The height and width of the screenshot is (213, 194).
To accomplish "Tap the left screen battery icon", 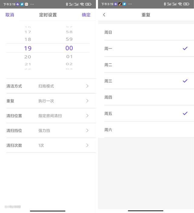I will (x=88, y=4).
